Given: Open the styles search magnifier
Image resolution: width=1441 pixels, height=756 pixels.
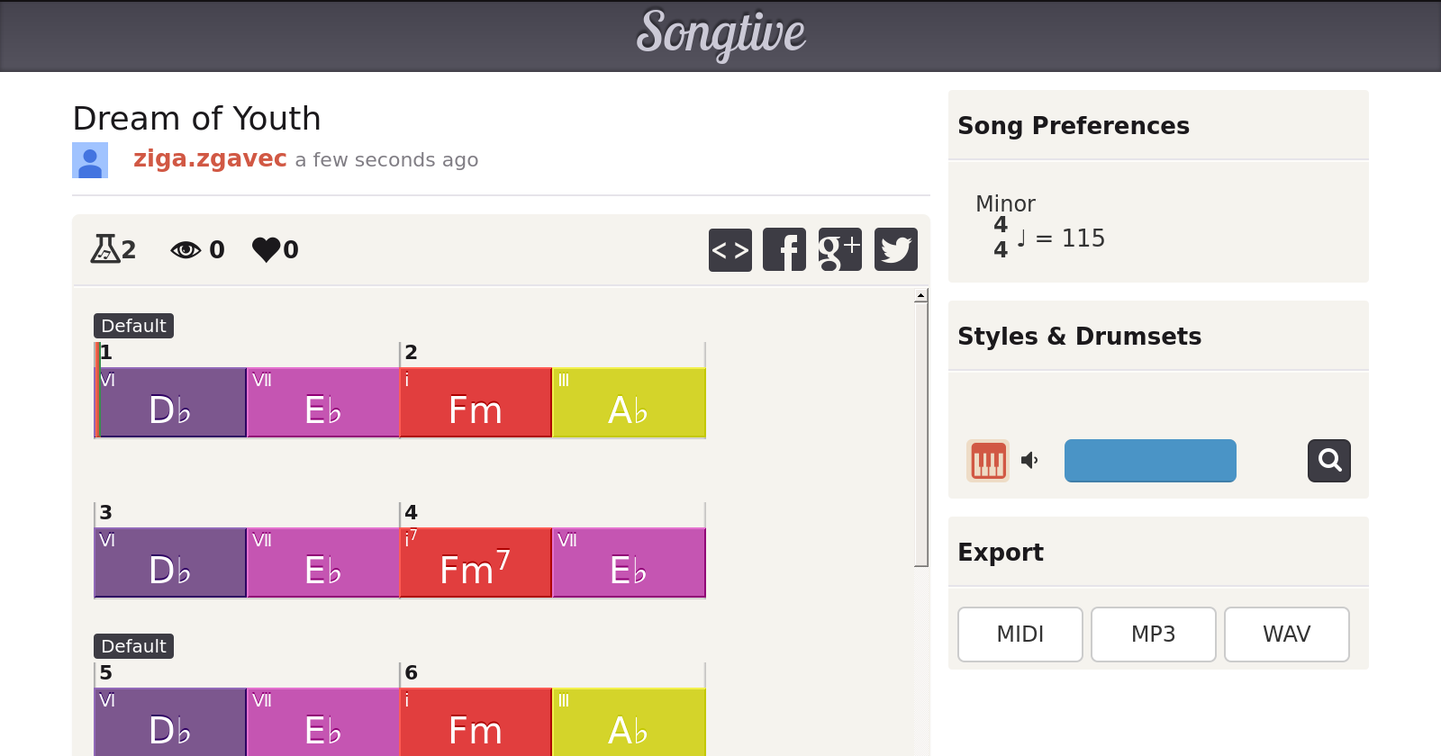Looking at the screenshot, I should click(x=1328, y=461).
